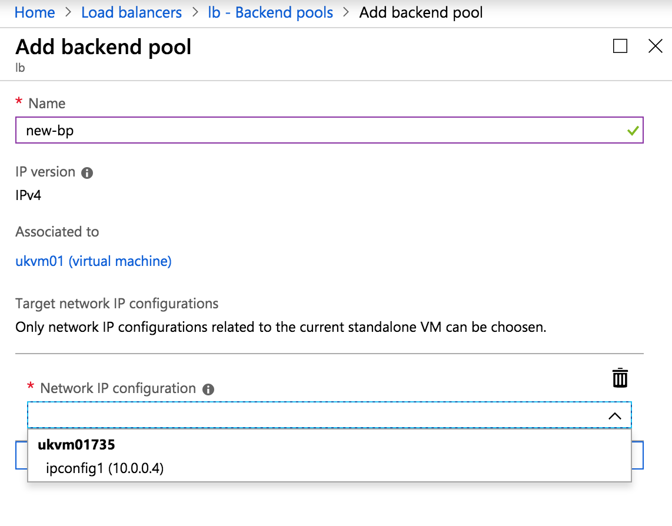Screen dimensions: 672x526
Task: Open the Network IP configuration tooltip icon
Action: [209, 388]
